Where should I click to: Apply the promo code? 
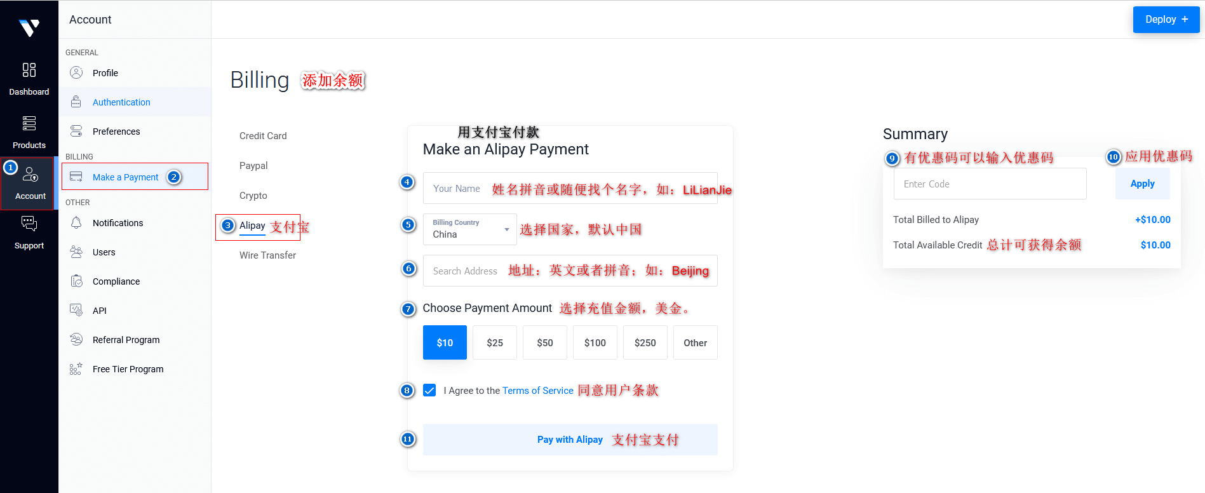1142,184
